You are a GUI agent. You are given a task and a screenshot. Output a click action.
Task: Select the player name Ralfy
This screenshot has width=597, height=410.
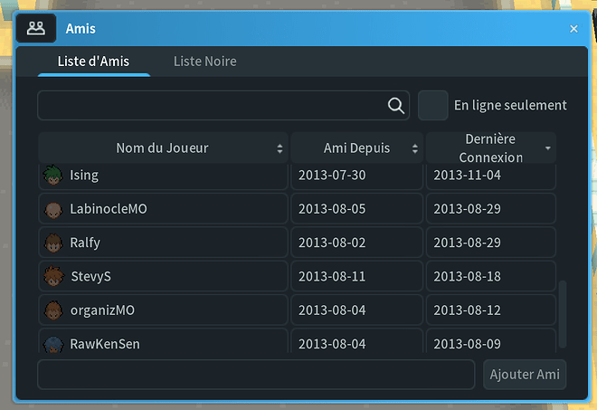[x=85, y=243]
